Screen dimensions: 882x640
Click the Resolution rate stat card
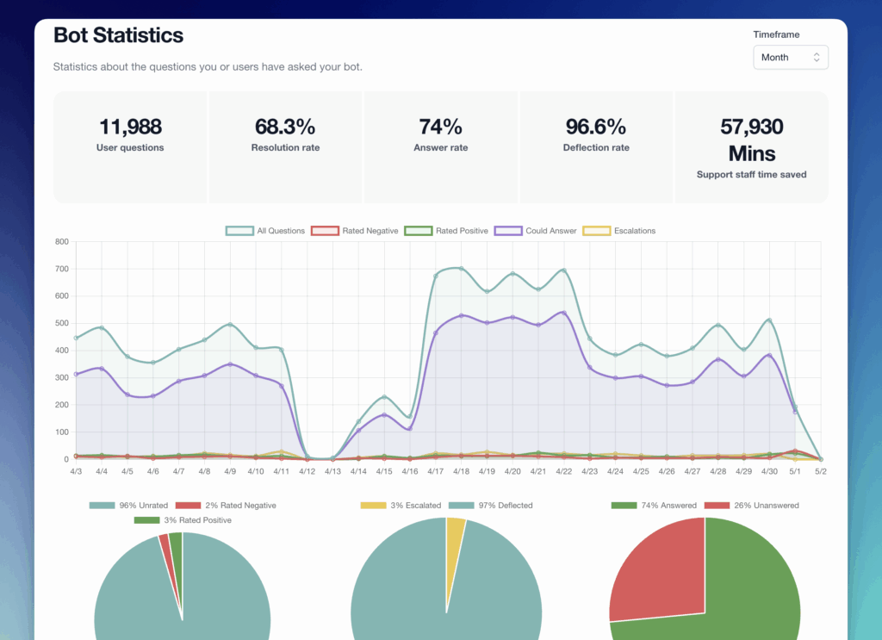coord(285,146)
